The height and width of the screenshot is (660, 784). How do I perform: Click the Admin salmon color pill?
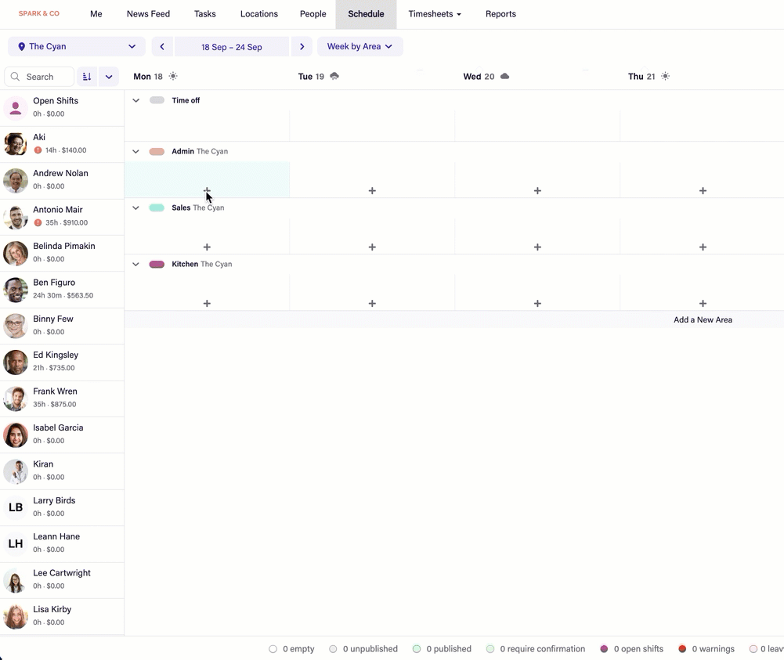(157, 151)
